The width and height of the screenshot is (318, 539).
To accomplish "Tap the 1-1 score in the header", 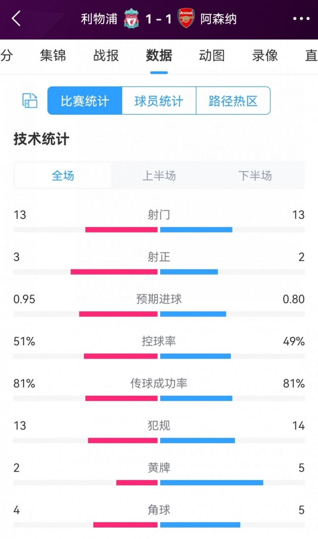I will tap(159, 19).
